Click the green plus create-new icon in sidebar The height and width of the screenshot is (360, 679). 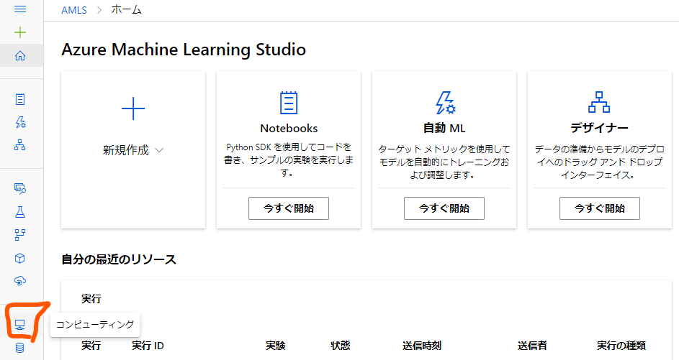[x=20, y=32]
